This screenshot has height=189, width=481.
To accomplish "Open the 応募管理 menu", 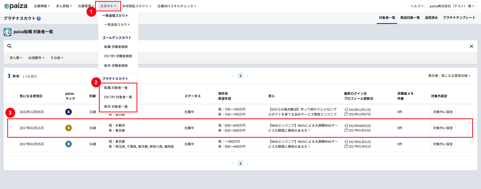I will pyautogui.click(x=86, y=6).
